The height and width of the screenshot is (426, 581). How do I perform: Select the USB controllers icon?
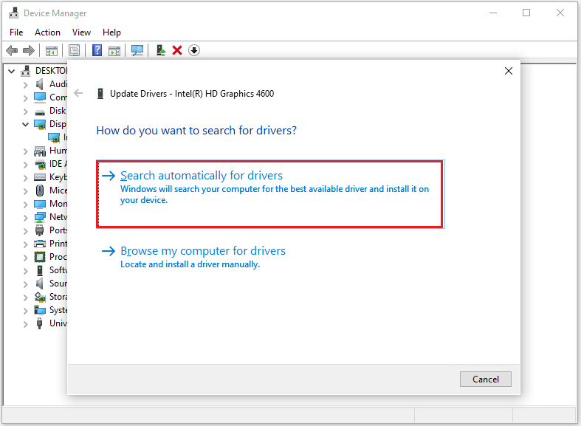click(40, 323)
